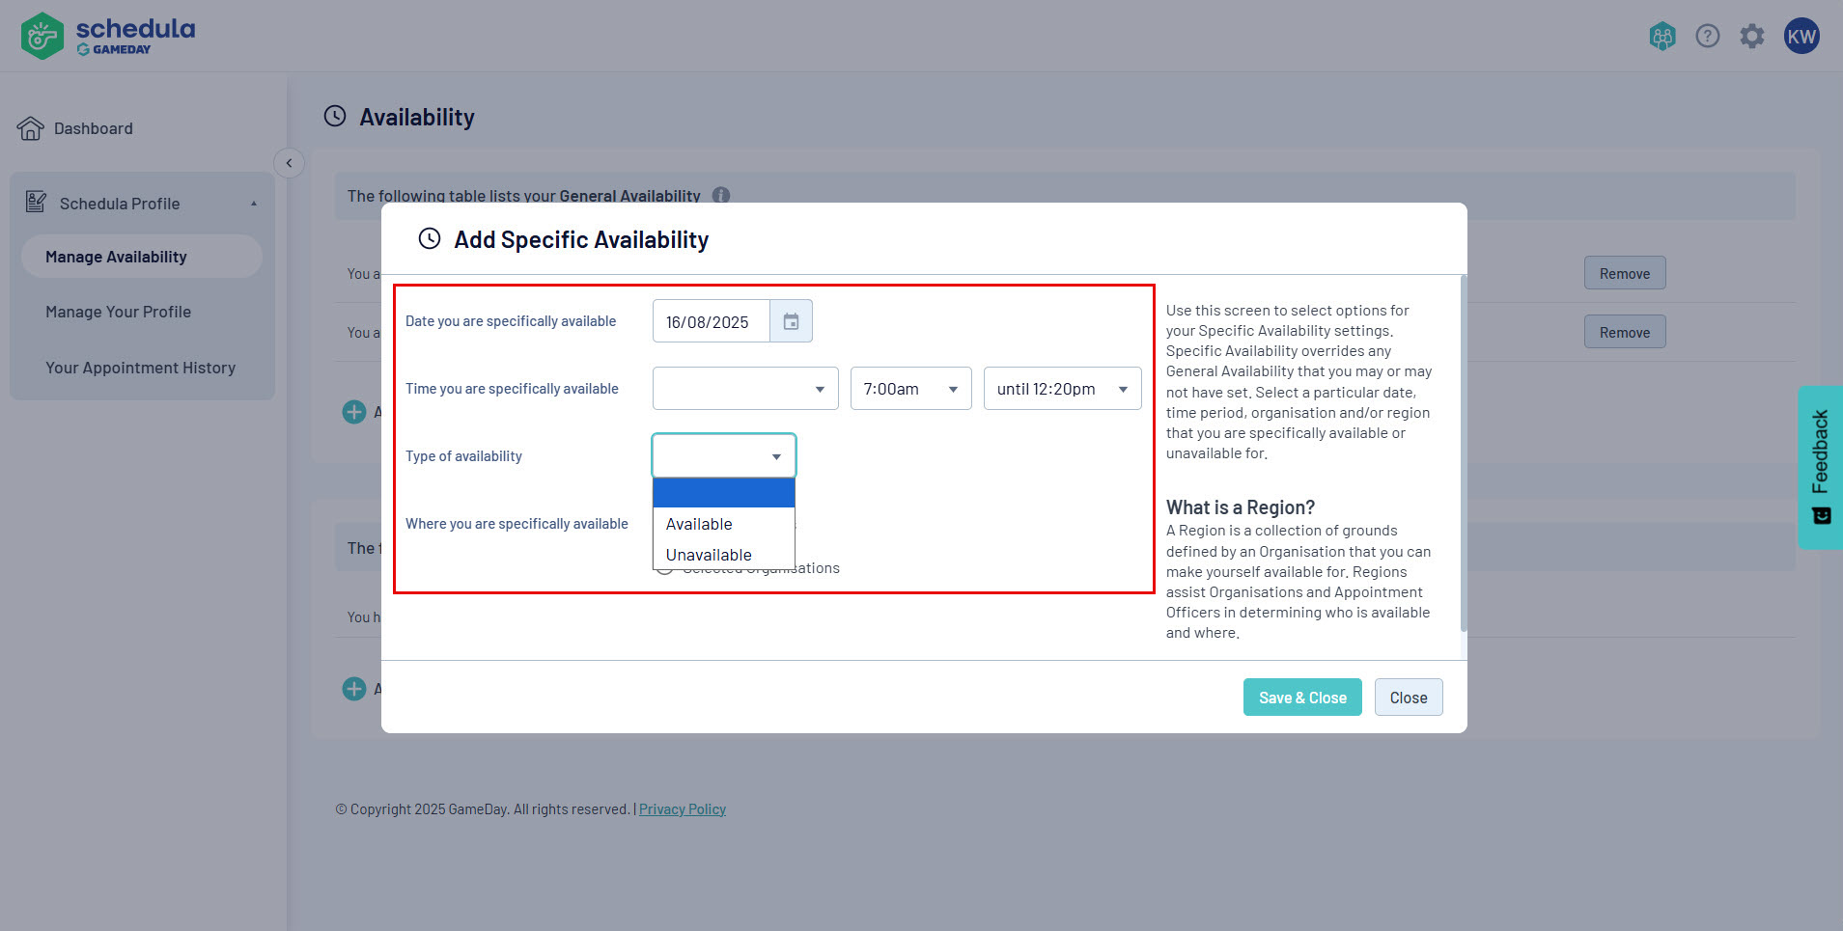The width and height of the screenshot is (1843, 931).
Task: Open the 7:00am start time dropdown
Action: pyautogui.click(x=909, y=389)
